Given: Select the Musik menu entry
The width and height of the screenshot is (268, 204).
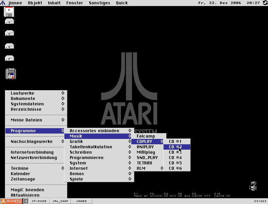Looking at the screenshot, I should point(98,136).
